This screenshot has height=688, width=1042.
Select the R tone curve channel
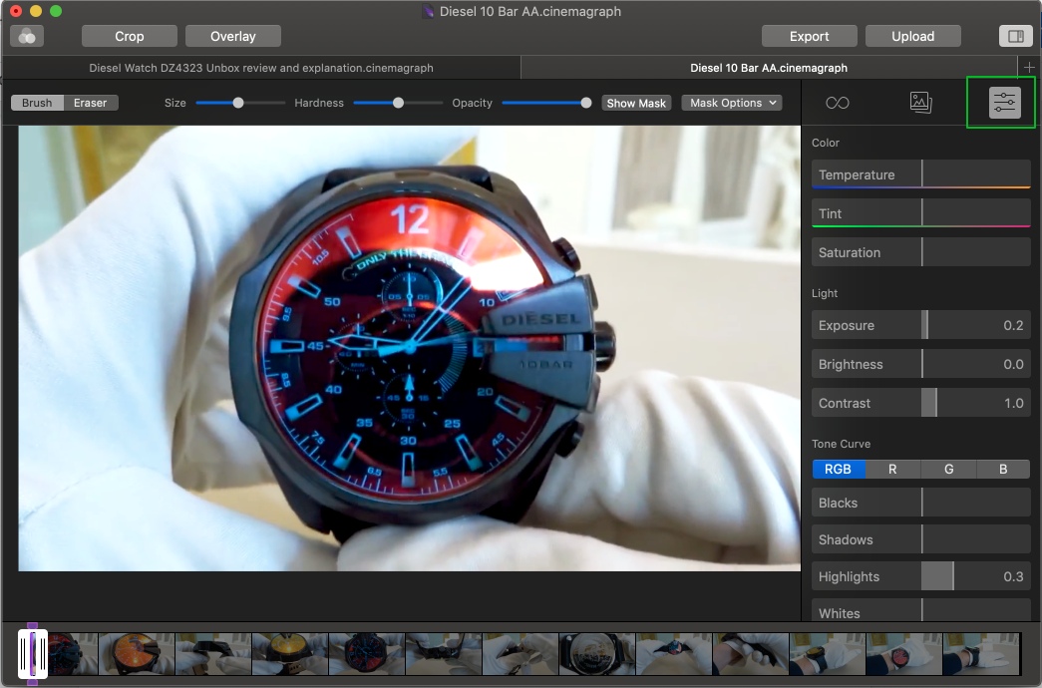pos(892,469)
